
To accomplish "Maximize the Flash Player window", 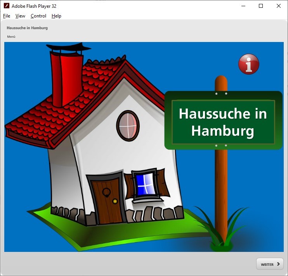I will 261,6.
